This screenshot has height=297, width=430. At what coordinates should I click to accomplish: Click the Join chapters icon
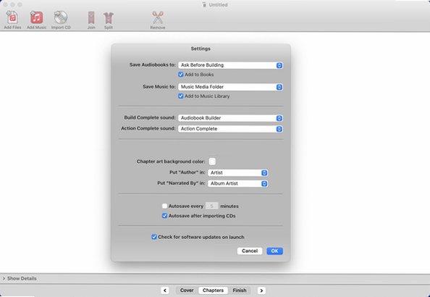pyautogui.click(x=91, y=17)
